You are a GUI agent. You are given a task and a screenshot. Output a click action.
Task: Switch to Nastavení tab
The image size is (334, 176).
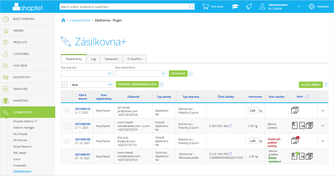coord(112,59)
